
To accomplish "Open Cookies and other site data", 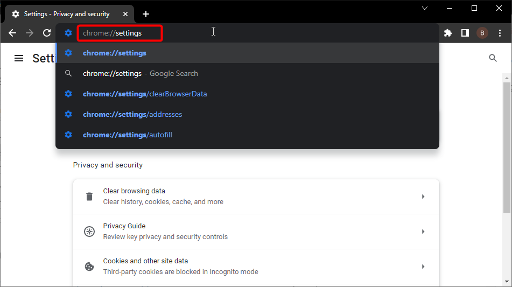I will [x=256, y=267].
